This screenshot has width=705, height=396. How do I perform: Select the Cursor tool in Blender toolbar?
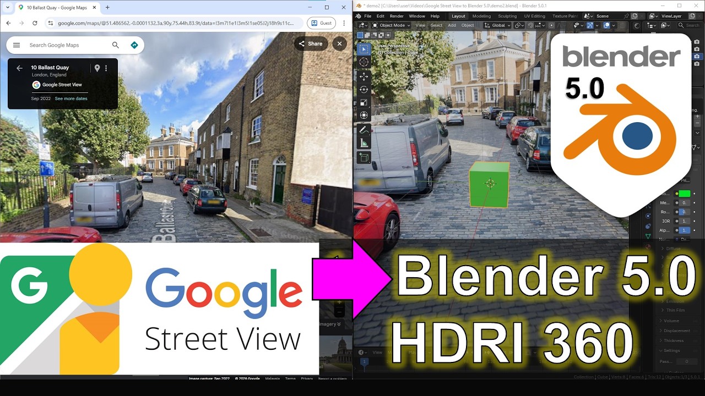click(364, 62)
